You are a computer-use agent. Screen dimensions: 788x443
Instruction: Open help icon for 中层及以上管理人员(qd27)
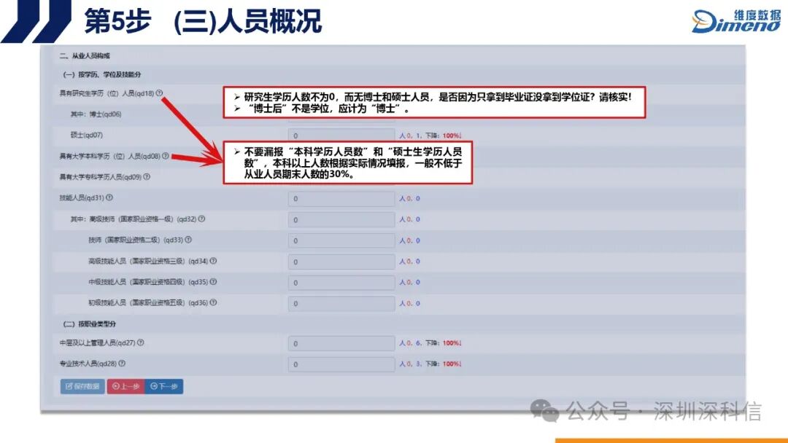[x=141, y=342]
